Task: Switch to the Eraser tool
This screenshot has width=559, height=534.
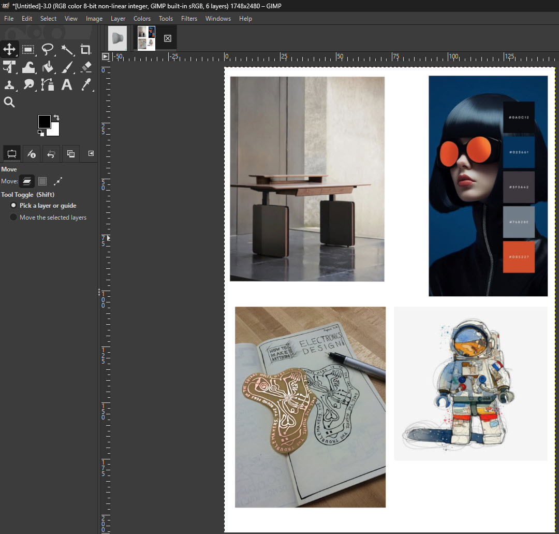Action: pyautogui.click(x=85, y=67)
